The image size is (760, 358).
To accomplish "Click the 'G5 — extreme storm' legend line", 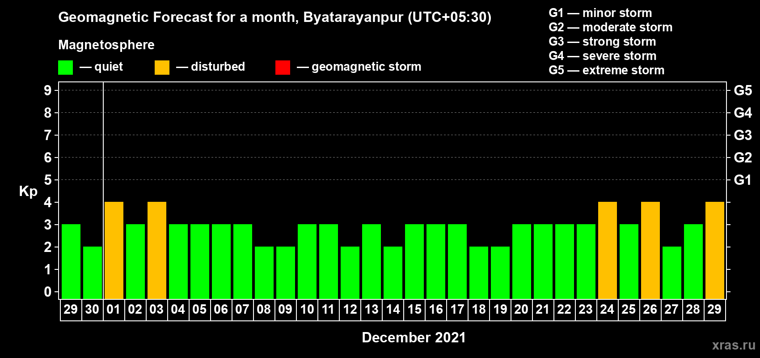I will [606, 70].
